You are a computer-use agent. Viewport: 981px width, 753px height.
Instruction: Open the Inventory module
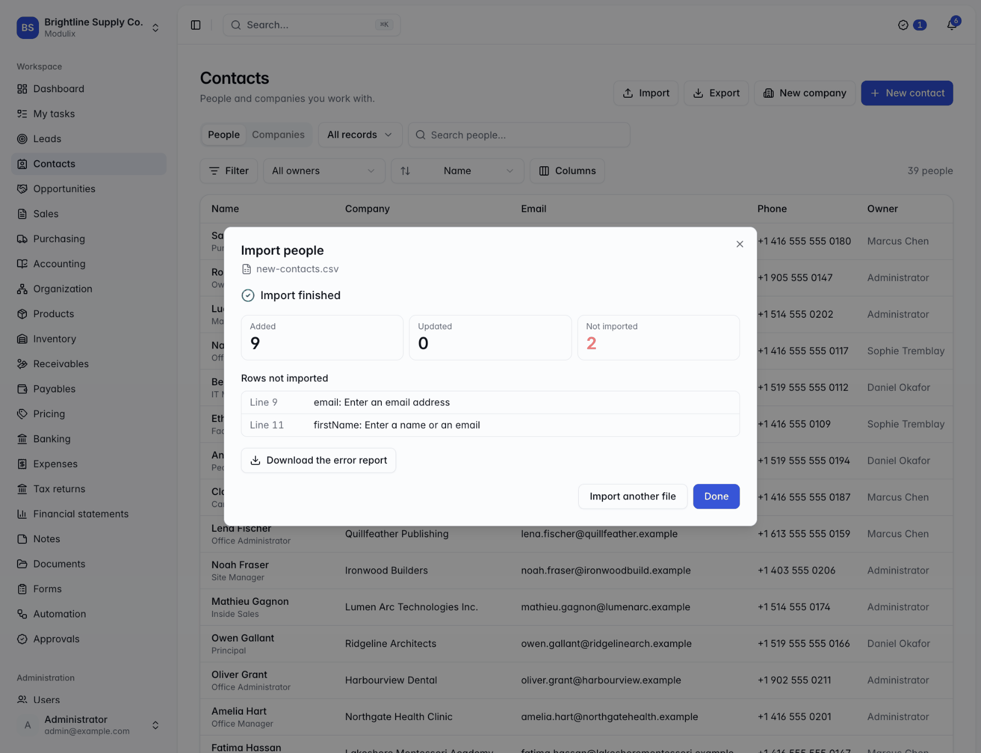coord(88,339)
